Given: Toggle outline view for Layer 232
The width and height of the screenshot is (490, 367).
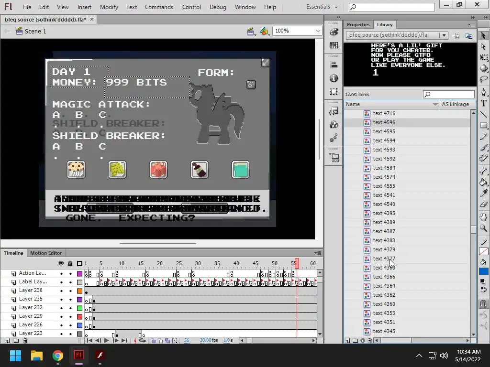Looking at the screenshot, I should [80, 308].
